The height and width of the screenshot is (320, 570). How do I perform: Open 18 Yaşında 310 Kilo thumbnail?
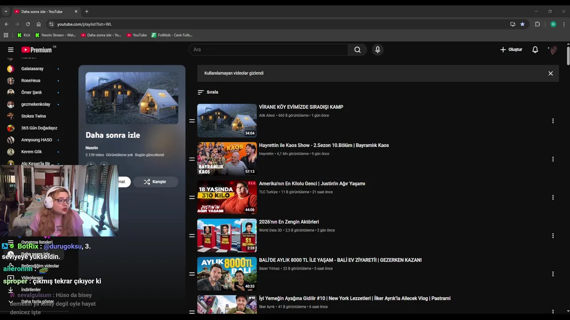227,197
